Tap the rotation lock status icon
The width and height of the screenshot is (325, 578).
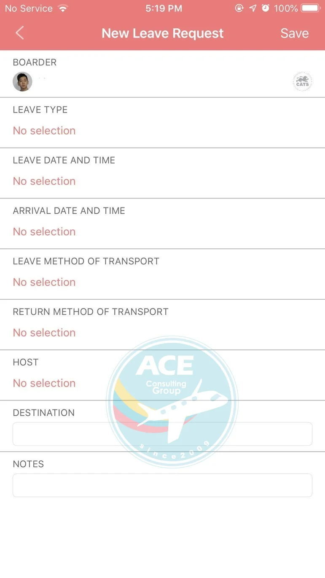[239, 8]
